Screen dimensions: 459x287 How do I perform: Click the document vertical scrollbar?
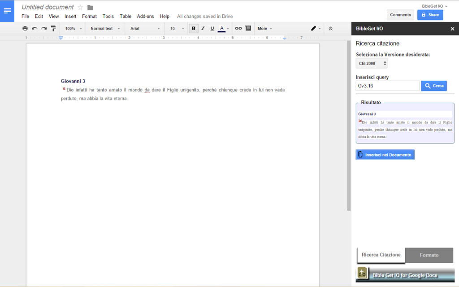(349, 126)
